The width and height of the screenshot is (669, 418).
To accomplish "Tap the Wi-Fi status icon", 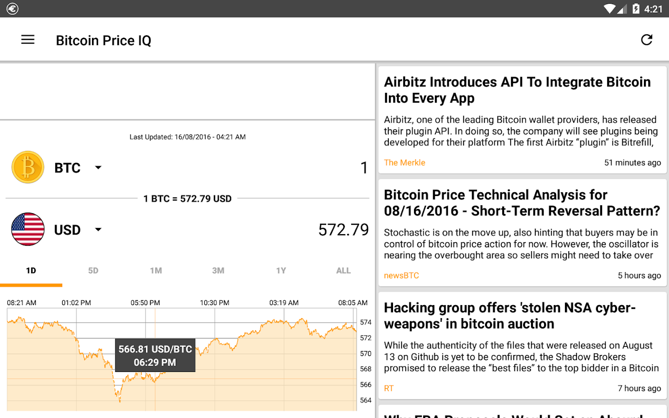I will coord(609,9).
